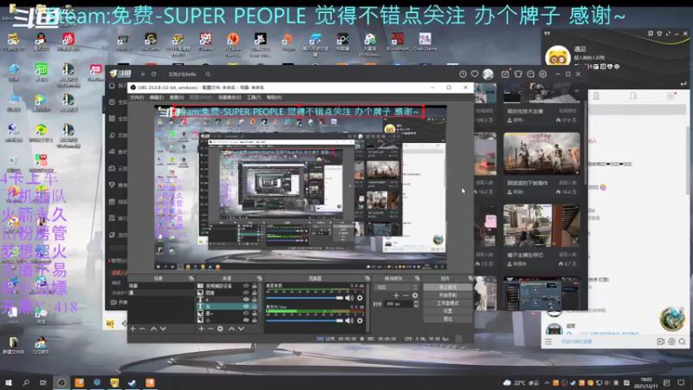Toggle lock on the highlighted text source
The width and height of the screenshot is (693, 390).
point(254,307)
